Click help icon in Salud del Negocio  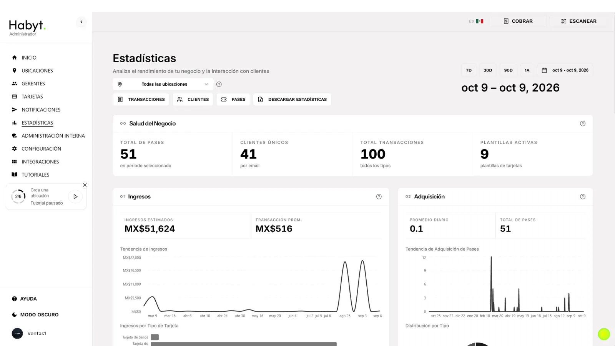pos(583,123)
